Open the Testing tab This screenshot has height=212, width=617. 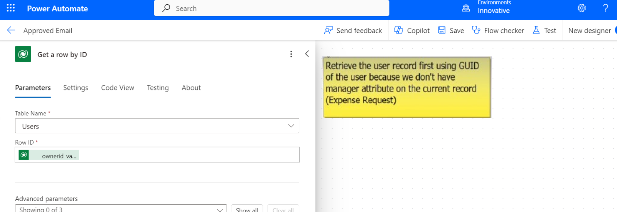pos(158,88)
